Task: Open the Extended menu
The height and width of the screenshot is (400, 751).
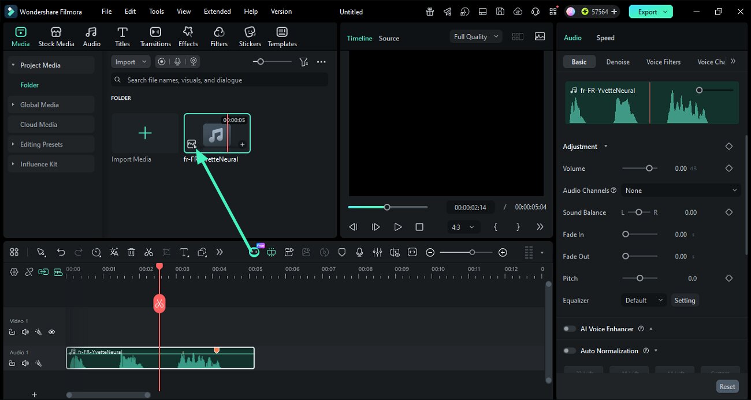Action: tap(217, 12)
